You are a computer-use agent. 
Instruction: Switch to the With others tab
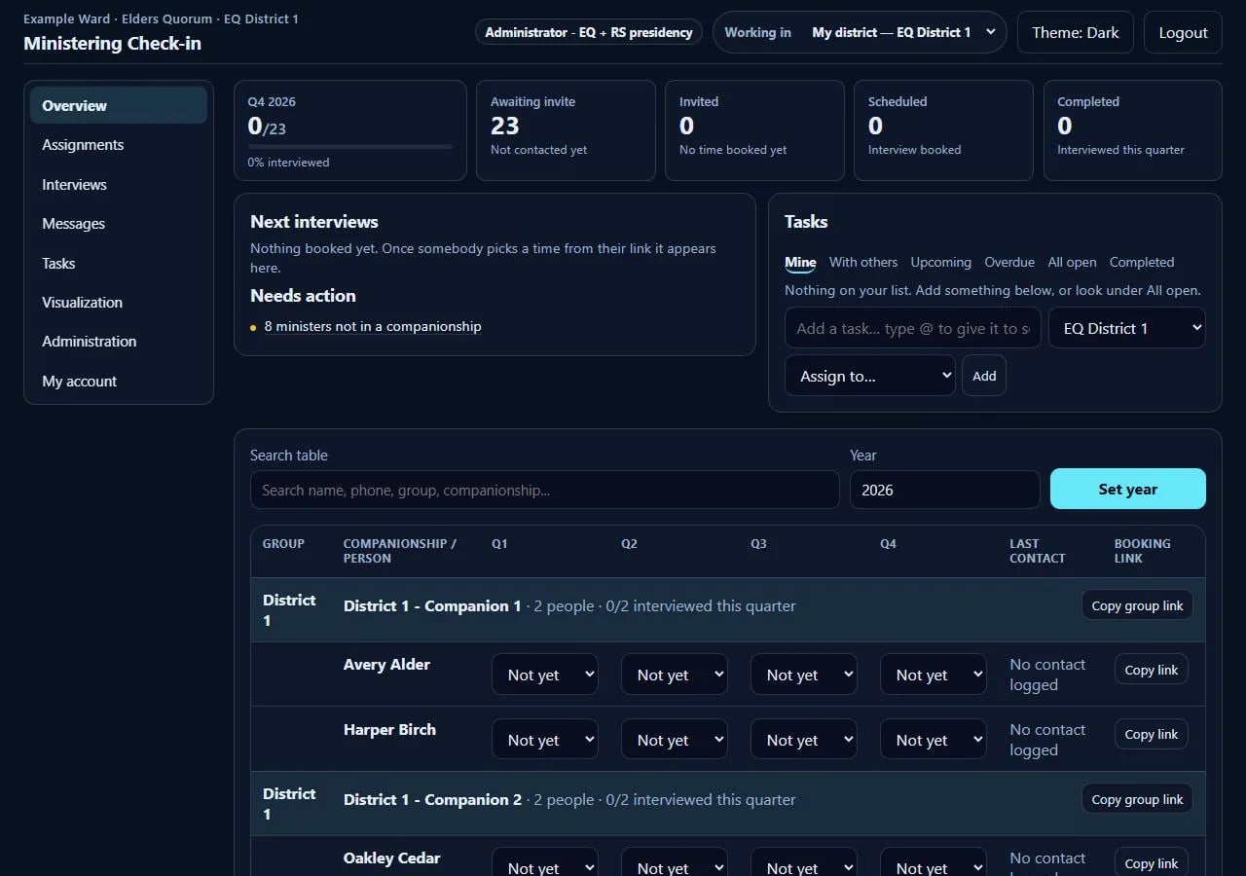[x=863, y=262]
